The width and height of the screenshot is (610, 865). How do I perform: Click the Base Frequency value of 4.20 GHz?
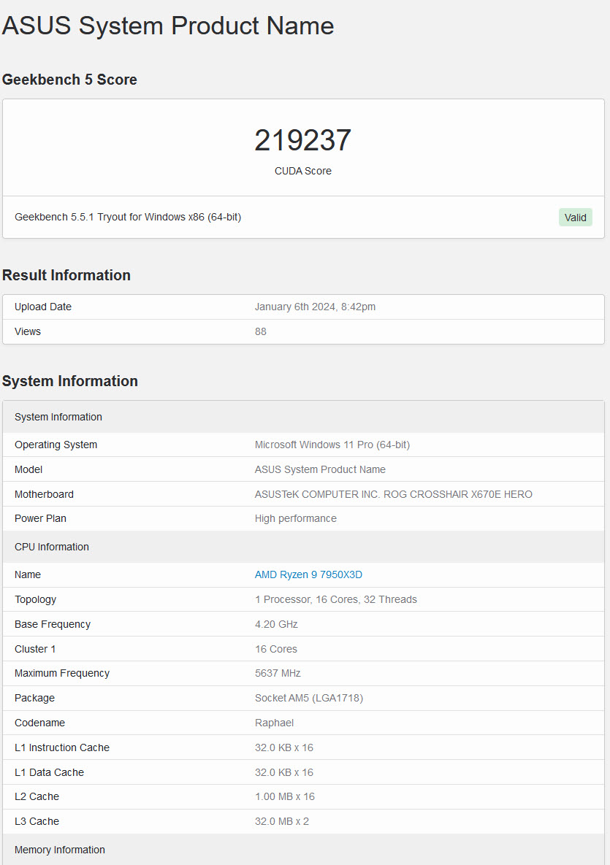click(276, 624)
